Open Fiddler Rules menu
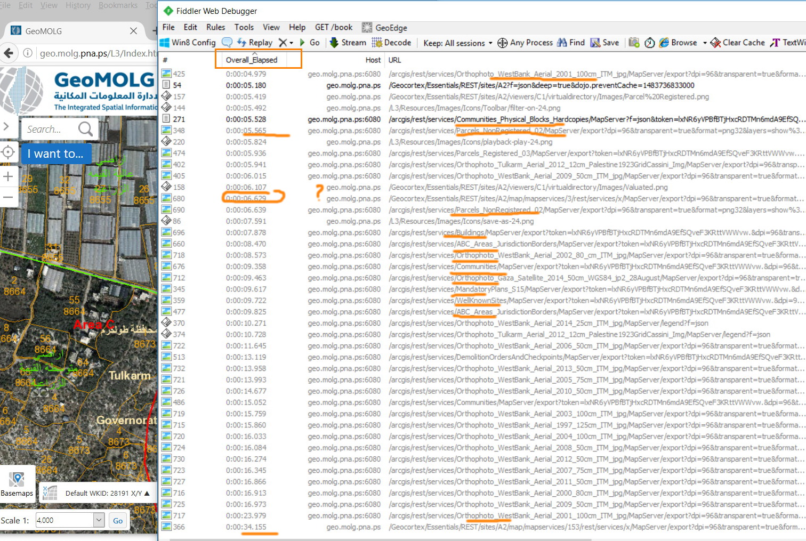Image resolution: width=806 pixels, height=541 pixels. (215, 27)
